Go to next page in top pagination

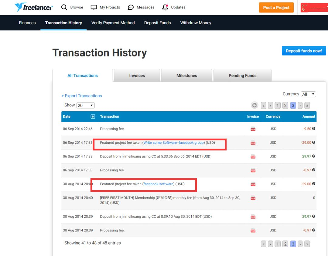[300, 106]
